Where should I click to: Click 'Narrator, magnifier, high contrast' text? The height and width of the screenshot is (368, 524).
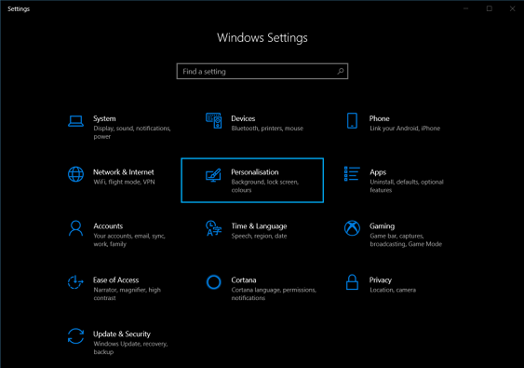click(127, 294)
